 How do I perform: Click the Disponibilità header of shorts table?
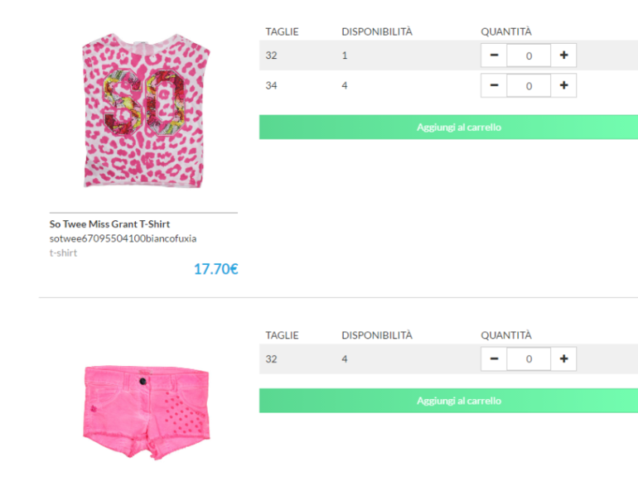pyautogui.click(x=376, y=335)
